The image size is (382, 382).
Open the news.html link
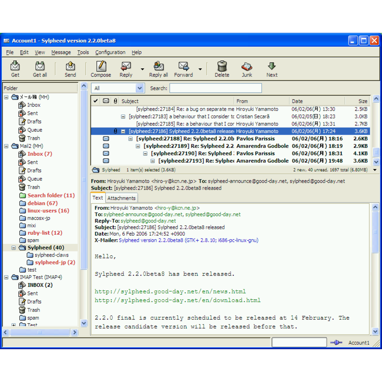pyautogui.click(x=170, y=291)
